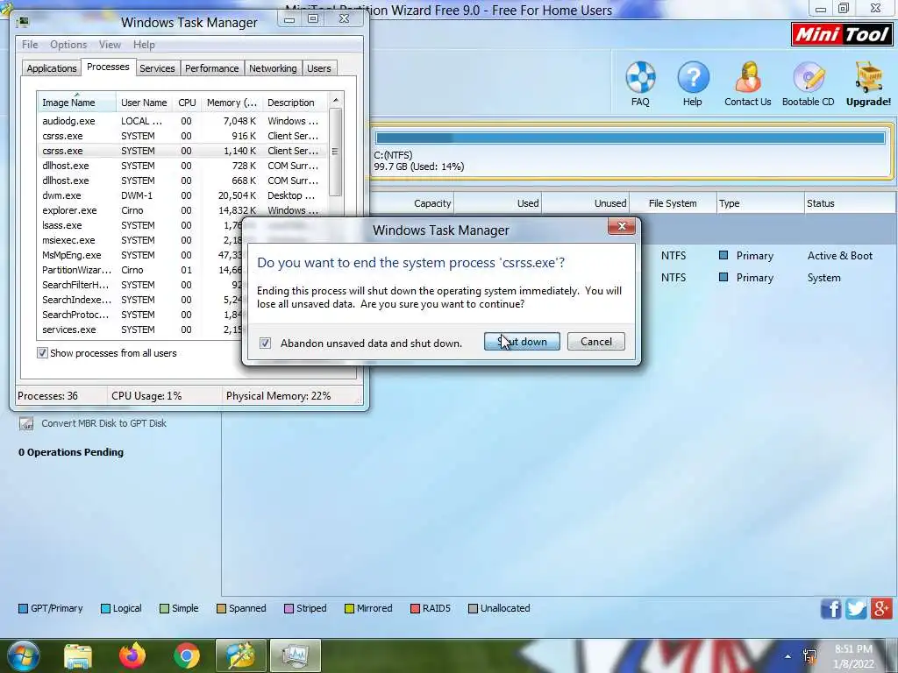The image size is (898, 673).
Task: Show hidden system tray icons arrow
Action: coord(788,657)
